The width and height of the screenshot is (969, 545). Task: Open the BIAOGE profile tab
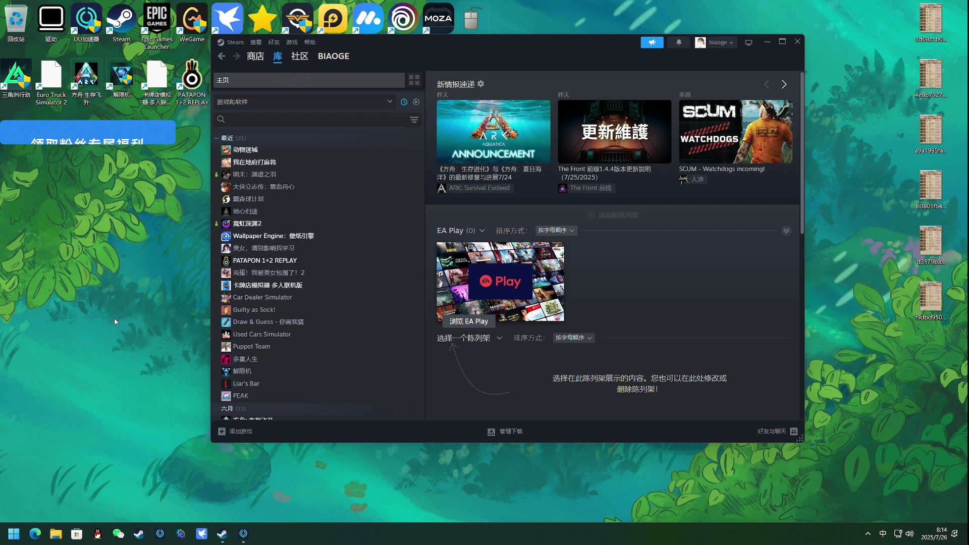[334, 56]
